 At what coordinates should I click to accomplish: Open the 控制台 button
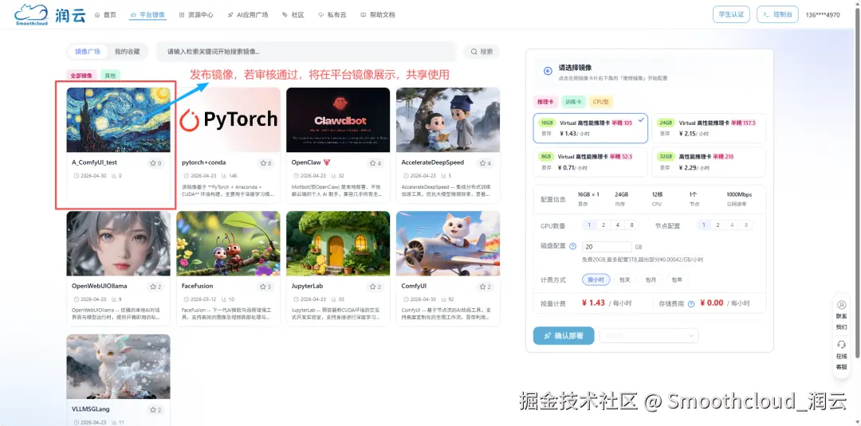coord(777,14)
